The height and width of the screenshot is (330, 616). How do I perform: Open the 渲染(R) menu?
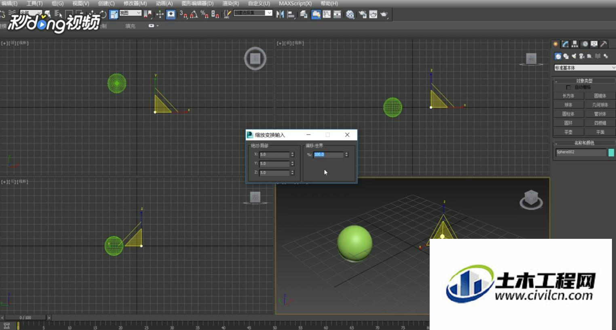coord(230,3)
